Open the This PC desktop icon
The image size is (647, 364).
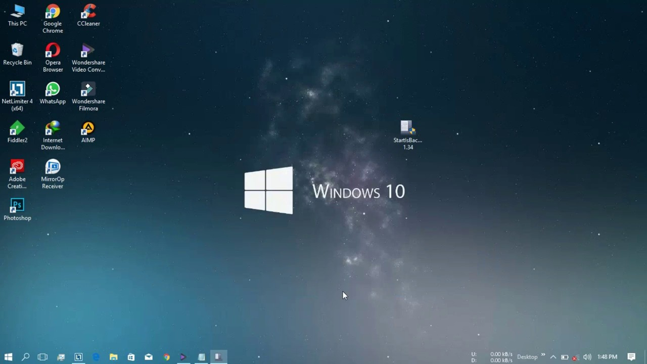17,15
